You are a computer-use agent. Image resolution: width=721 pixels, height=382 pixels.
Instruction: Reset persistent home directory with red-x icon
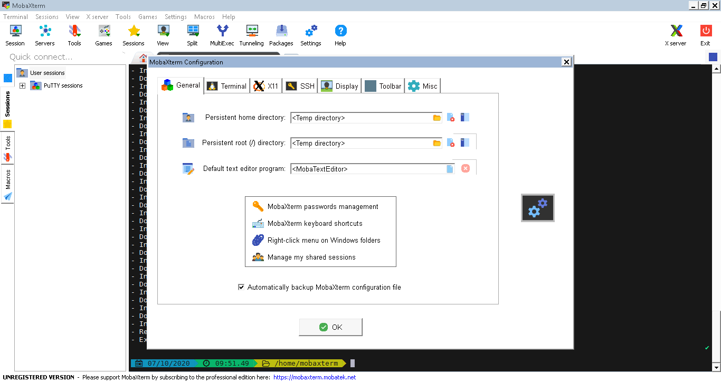point(451,117)
